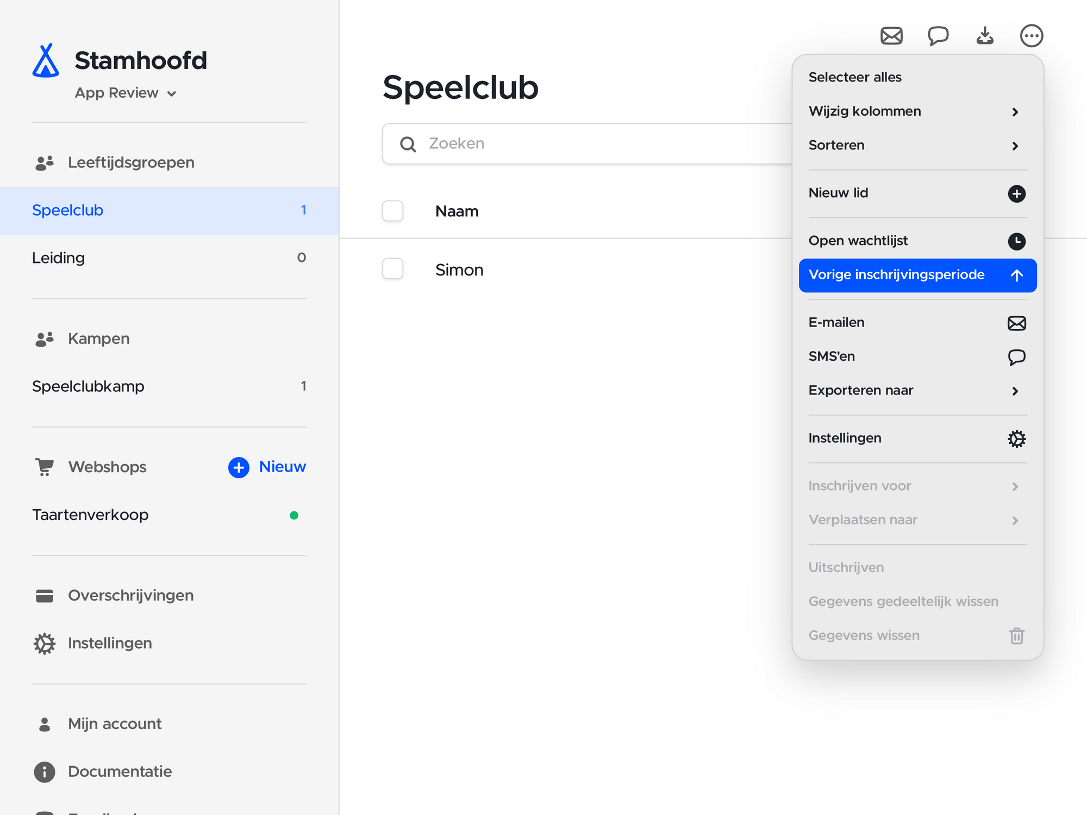
Task: Toggle the Naam header select-all checkbox
Action: pos(392,211)
